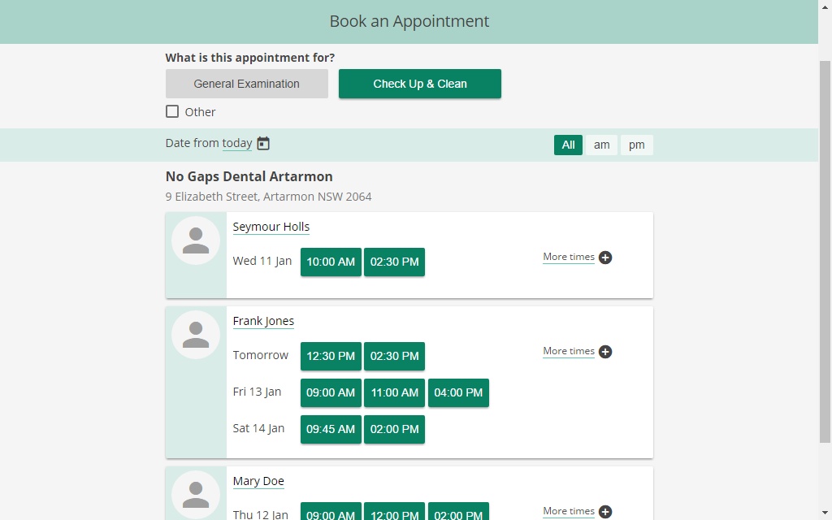Book the 04:00 PM Friday 13 Jan slot

[458, 392]
